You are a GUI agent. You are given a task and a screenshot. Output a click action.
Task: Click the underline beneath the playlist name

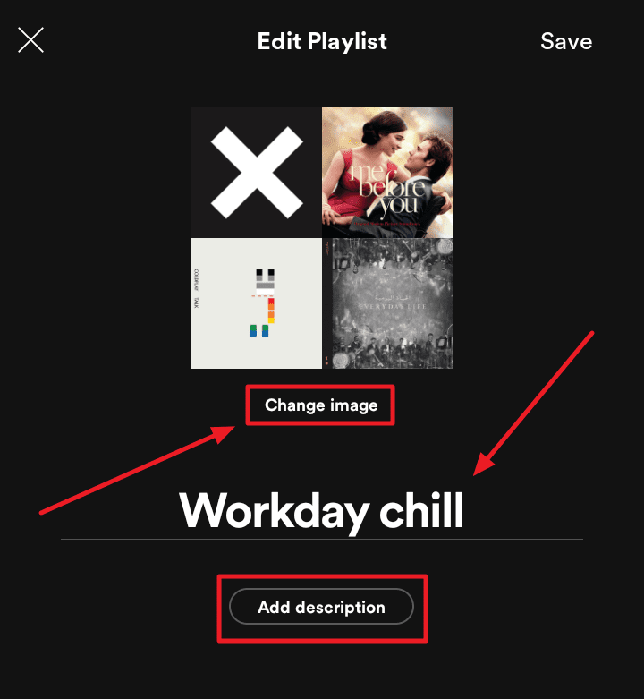pyautogui.click(x=322, y=540)
